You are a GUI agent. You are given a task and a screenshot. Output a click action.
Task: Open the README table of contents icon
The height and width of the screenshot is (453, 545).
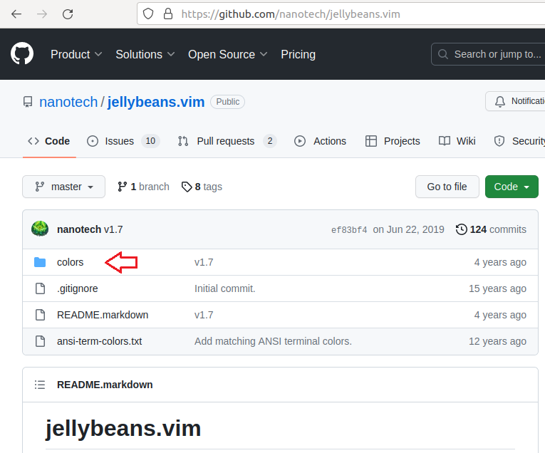(x=40, y=385)
